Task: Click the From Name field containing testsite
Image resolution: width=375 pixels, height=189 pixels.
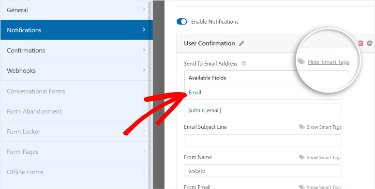Action: (263, 170)
